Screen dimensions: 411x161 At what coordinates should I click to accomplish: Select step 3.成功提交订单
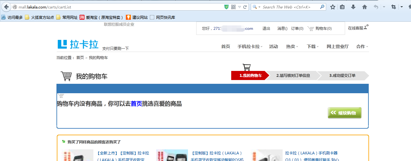click(x=342, y=76)
